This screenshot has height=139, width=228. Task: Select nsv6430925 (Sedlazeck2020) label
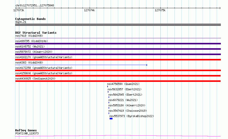click(x=35, y=79)
